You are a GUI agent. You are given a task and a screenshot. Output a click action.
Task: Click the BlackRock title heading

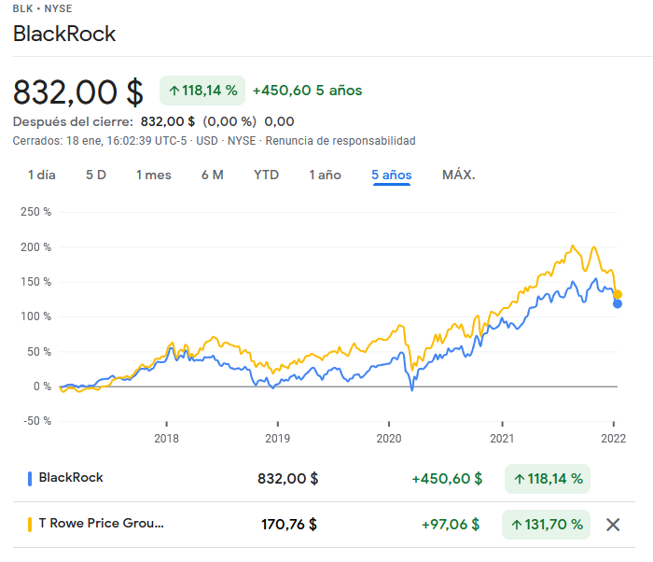click(64, 34)
